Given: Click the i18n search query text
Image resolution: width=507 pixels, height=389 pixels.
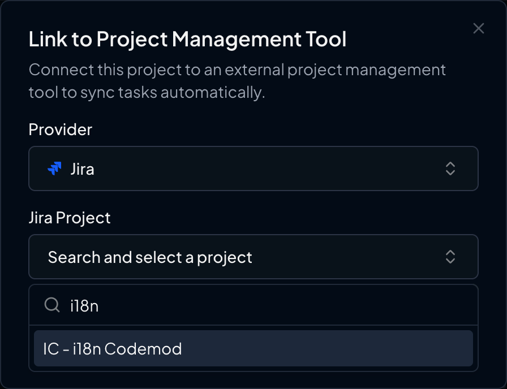Looking at the screenshot, I should tap(86, 305).
